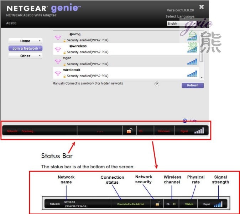Click the 39Mbps rate in diagram
The height and width of the screenshot is (214, 240).
coord(189,204)
